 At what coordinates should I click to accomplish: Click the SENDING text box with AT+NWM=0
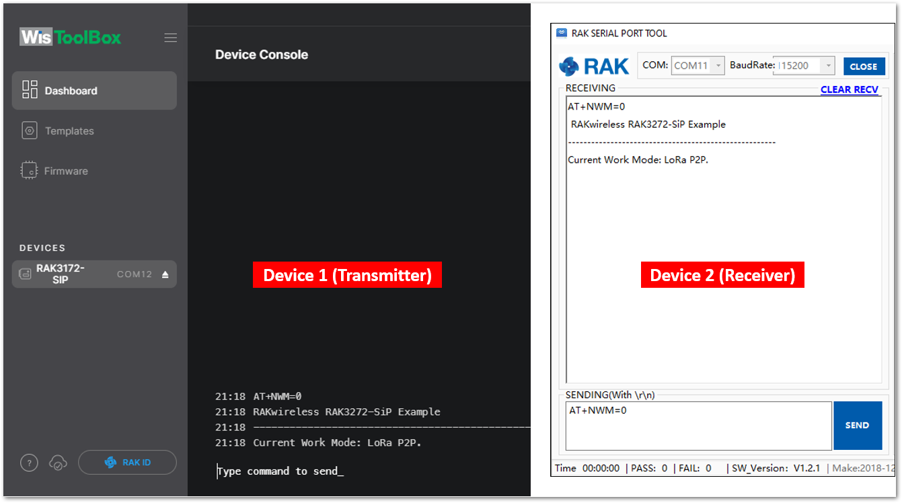tap(698, 426)
